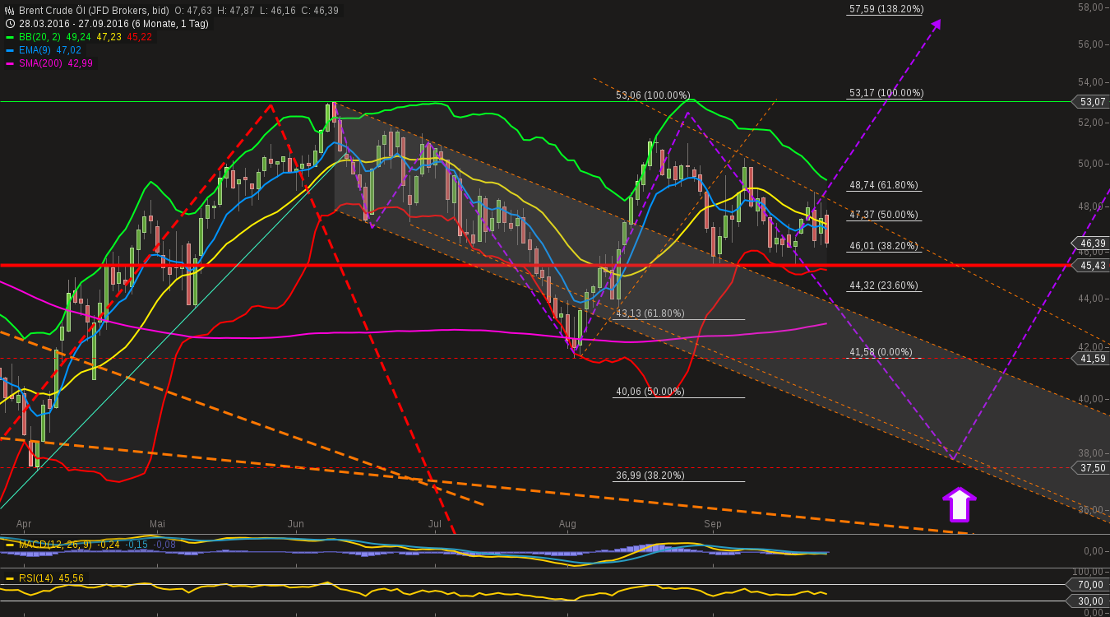Click the 40,06 (50.00%) Fibonacci label
The width and height of the screenshot is (1110, 617).
650,392
